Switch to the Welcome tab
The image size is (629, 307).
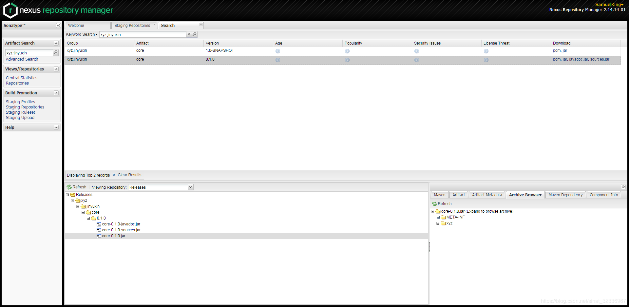[x=87, y=25]
